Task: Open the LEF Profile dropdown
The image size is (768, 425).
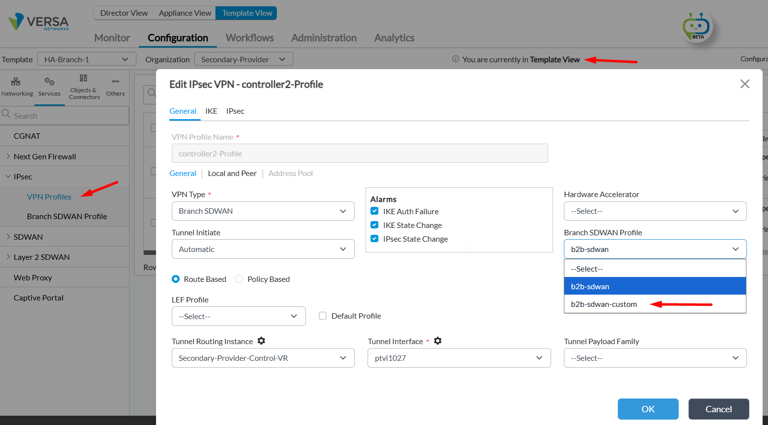Action: point(238,316)
